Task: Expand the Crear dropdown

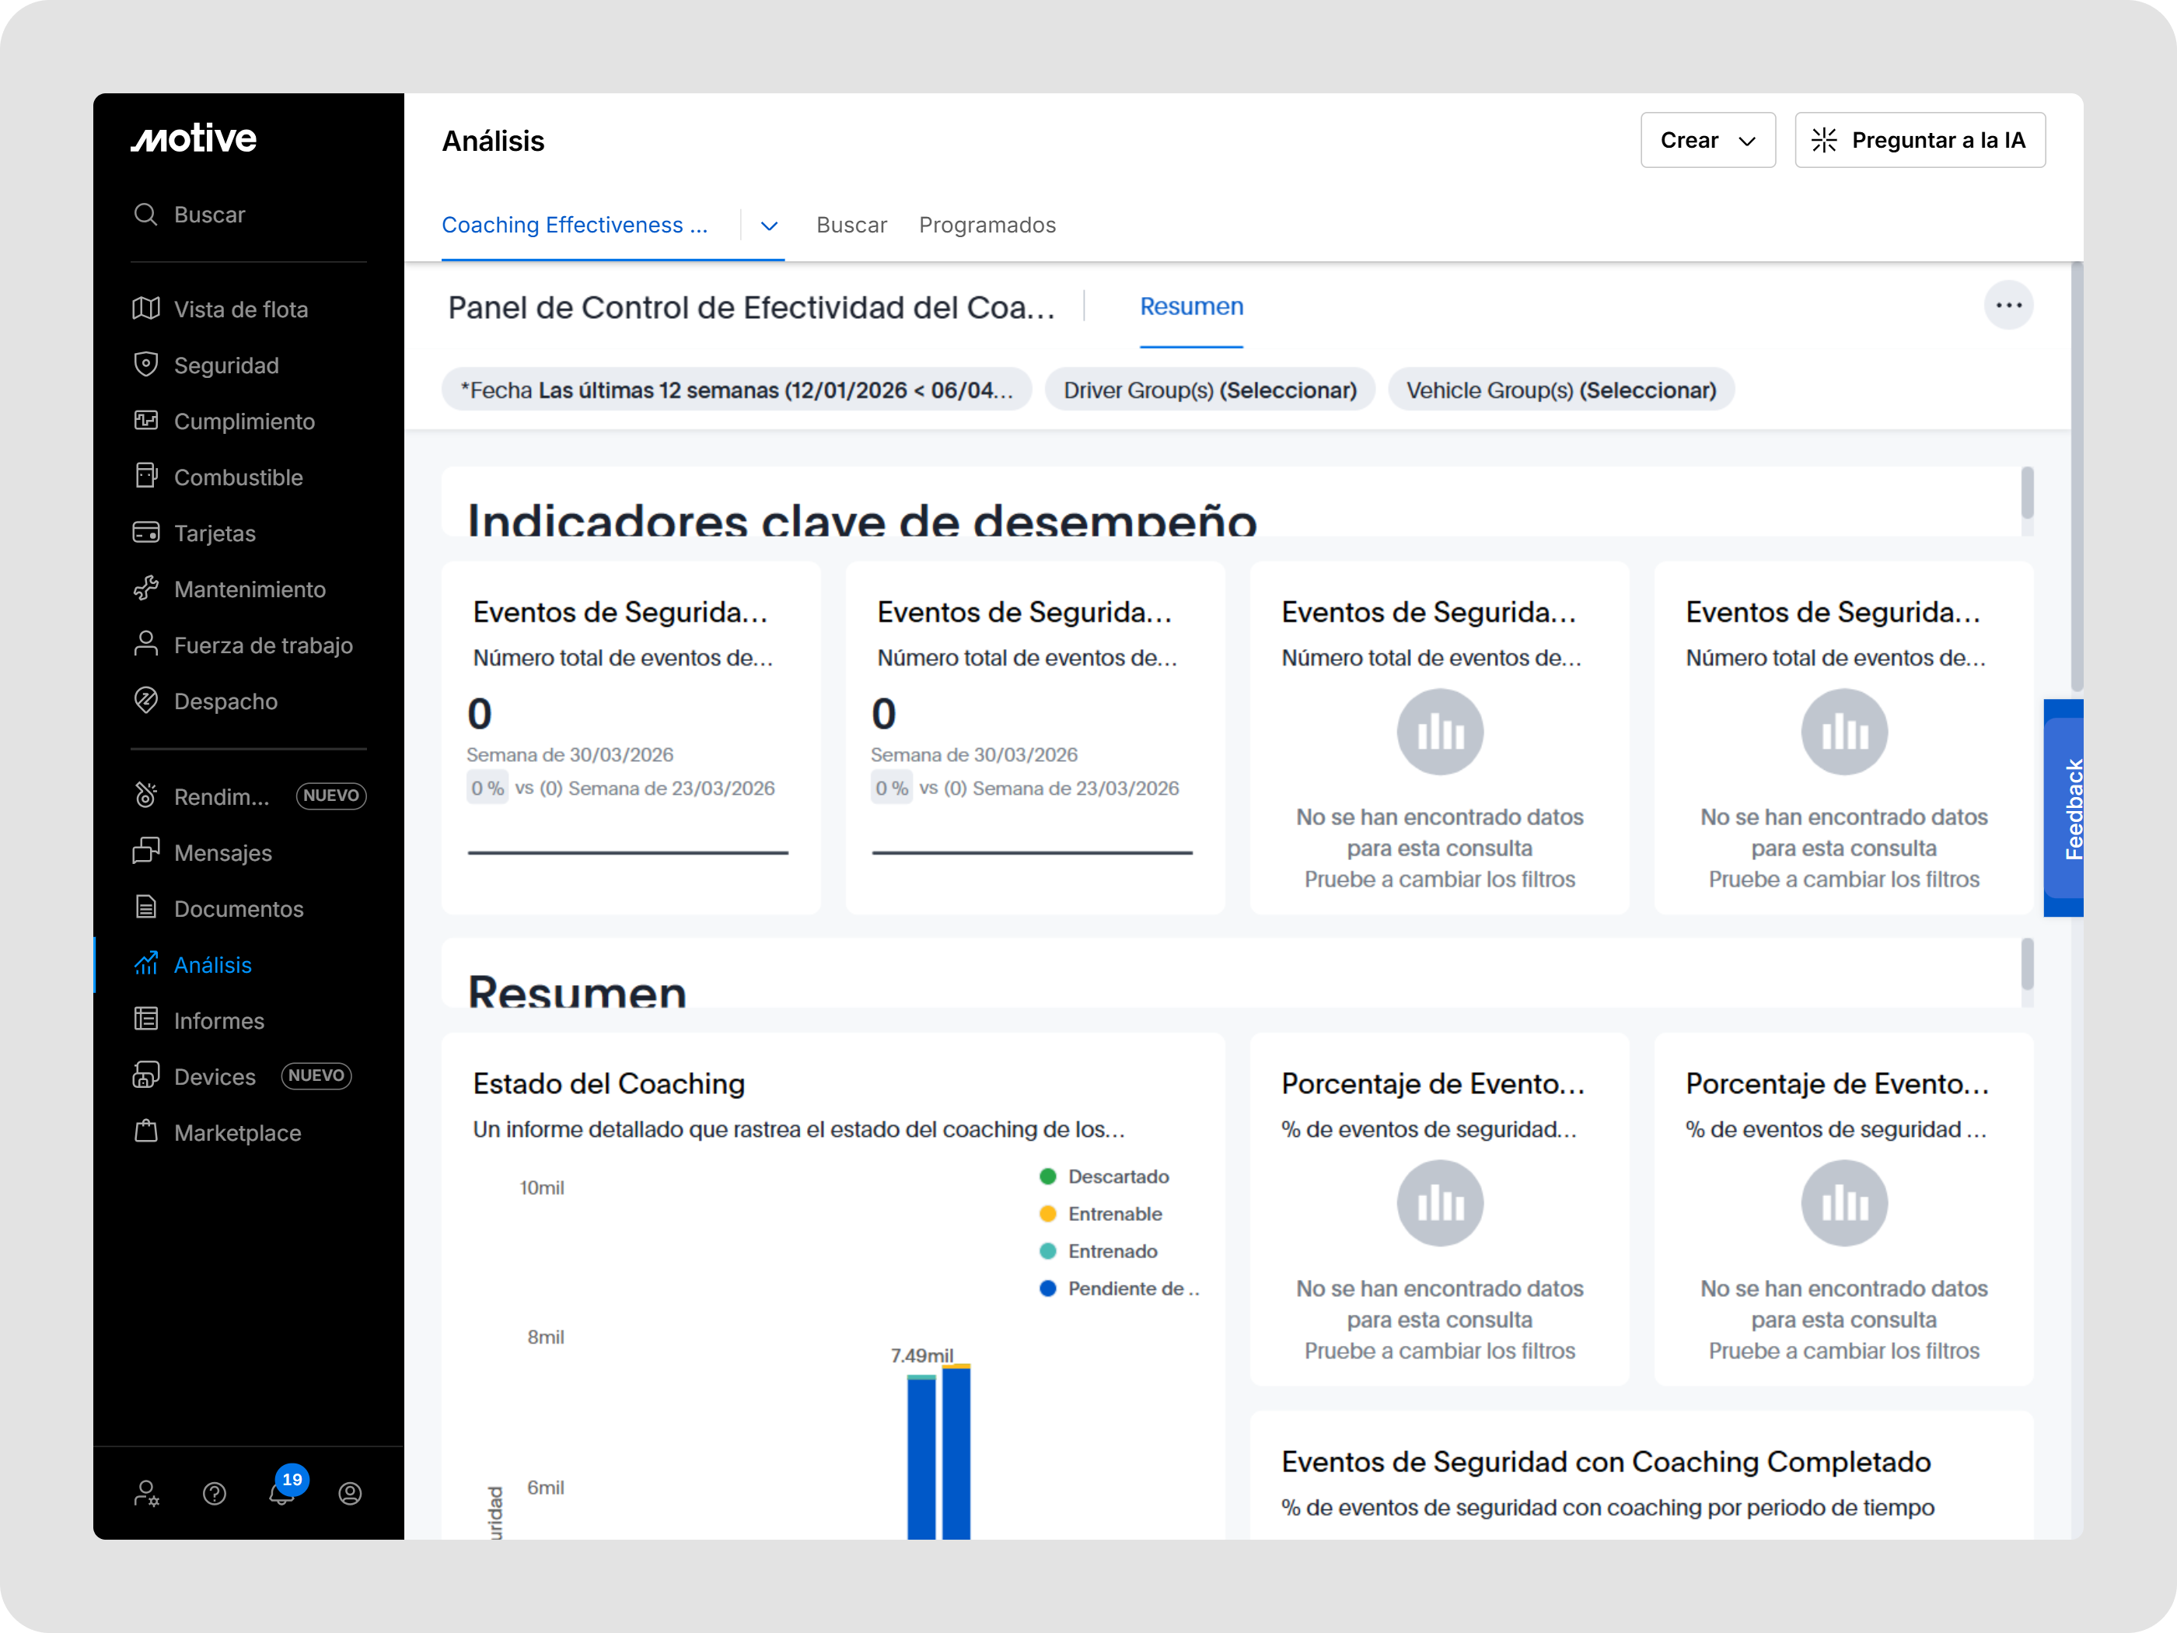Action: 1707,141
